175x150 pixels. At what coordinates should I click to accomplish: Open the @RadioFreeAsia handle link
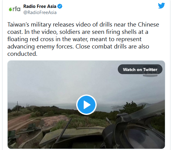(40, 12)
